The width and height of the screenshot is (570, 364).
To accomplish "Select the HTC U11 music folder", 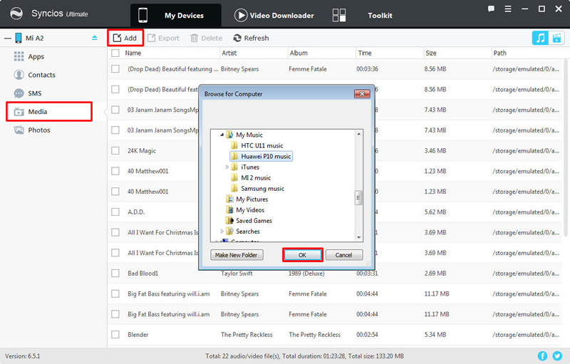I will 261,146.
